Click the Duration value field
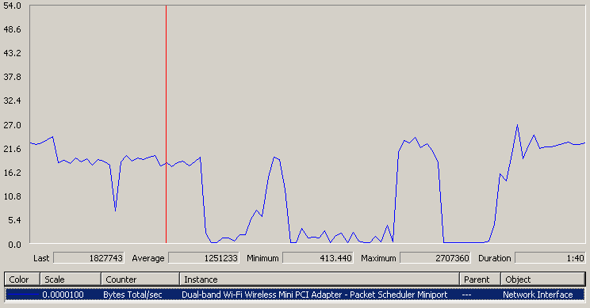This screenshot has width=590, height=308. coord(550,258)
